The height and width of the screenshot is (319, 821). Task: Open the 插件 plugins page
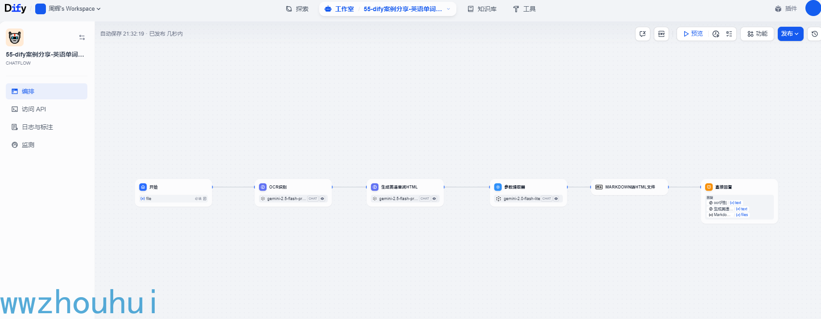tap(786, 9)
